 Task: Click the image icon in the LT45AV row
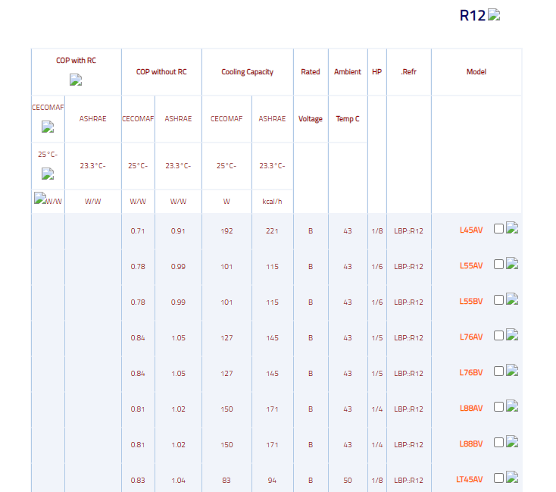pos(512,478)
